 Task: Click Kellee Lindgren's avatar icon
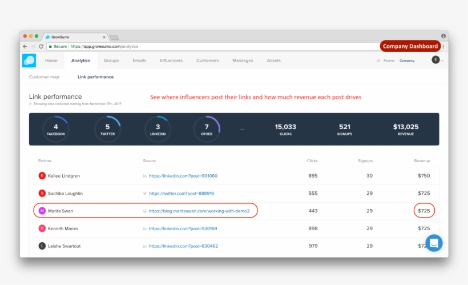(42, 176)
